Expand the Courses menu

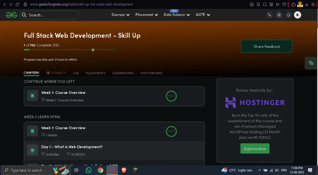click(x=121, y=15)
